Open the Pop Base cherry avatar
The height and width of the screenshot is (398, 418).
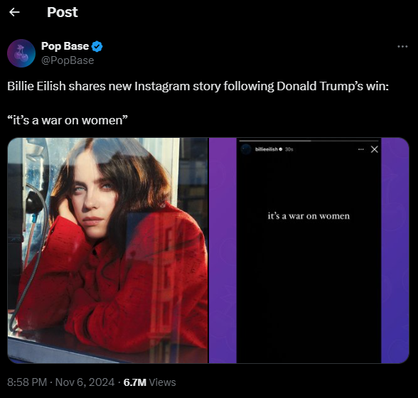tap(21, 53)
